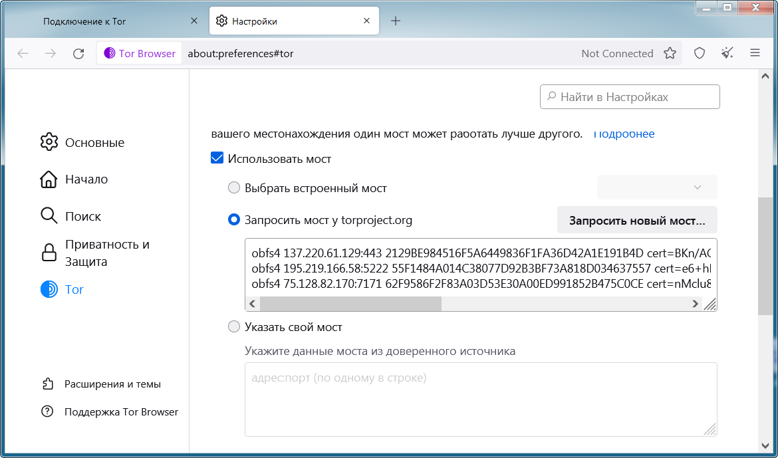778x458 pixels.
Task: Click the Tor onion icon in sidebar
Action: tap(49, 289)
